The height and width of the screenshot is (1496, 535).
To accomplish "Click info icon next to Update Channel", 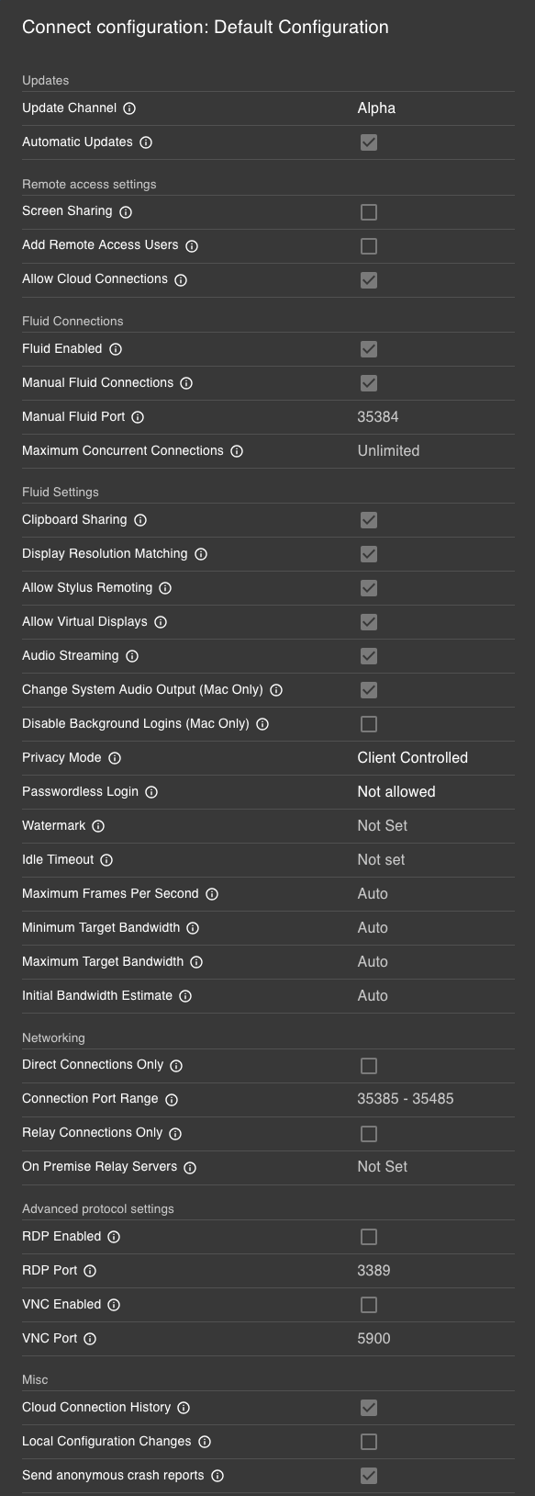I will coord(129,108).
